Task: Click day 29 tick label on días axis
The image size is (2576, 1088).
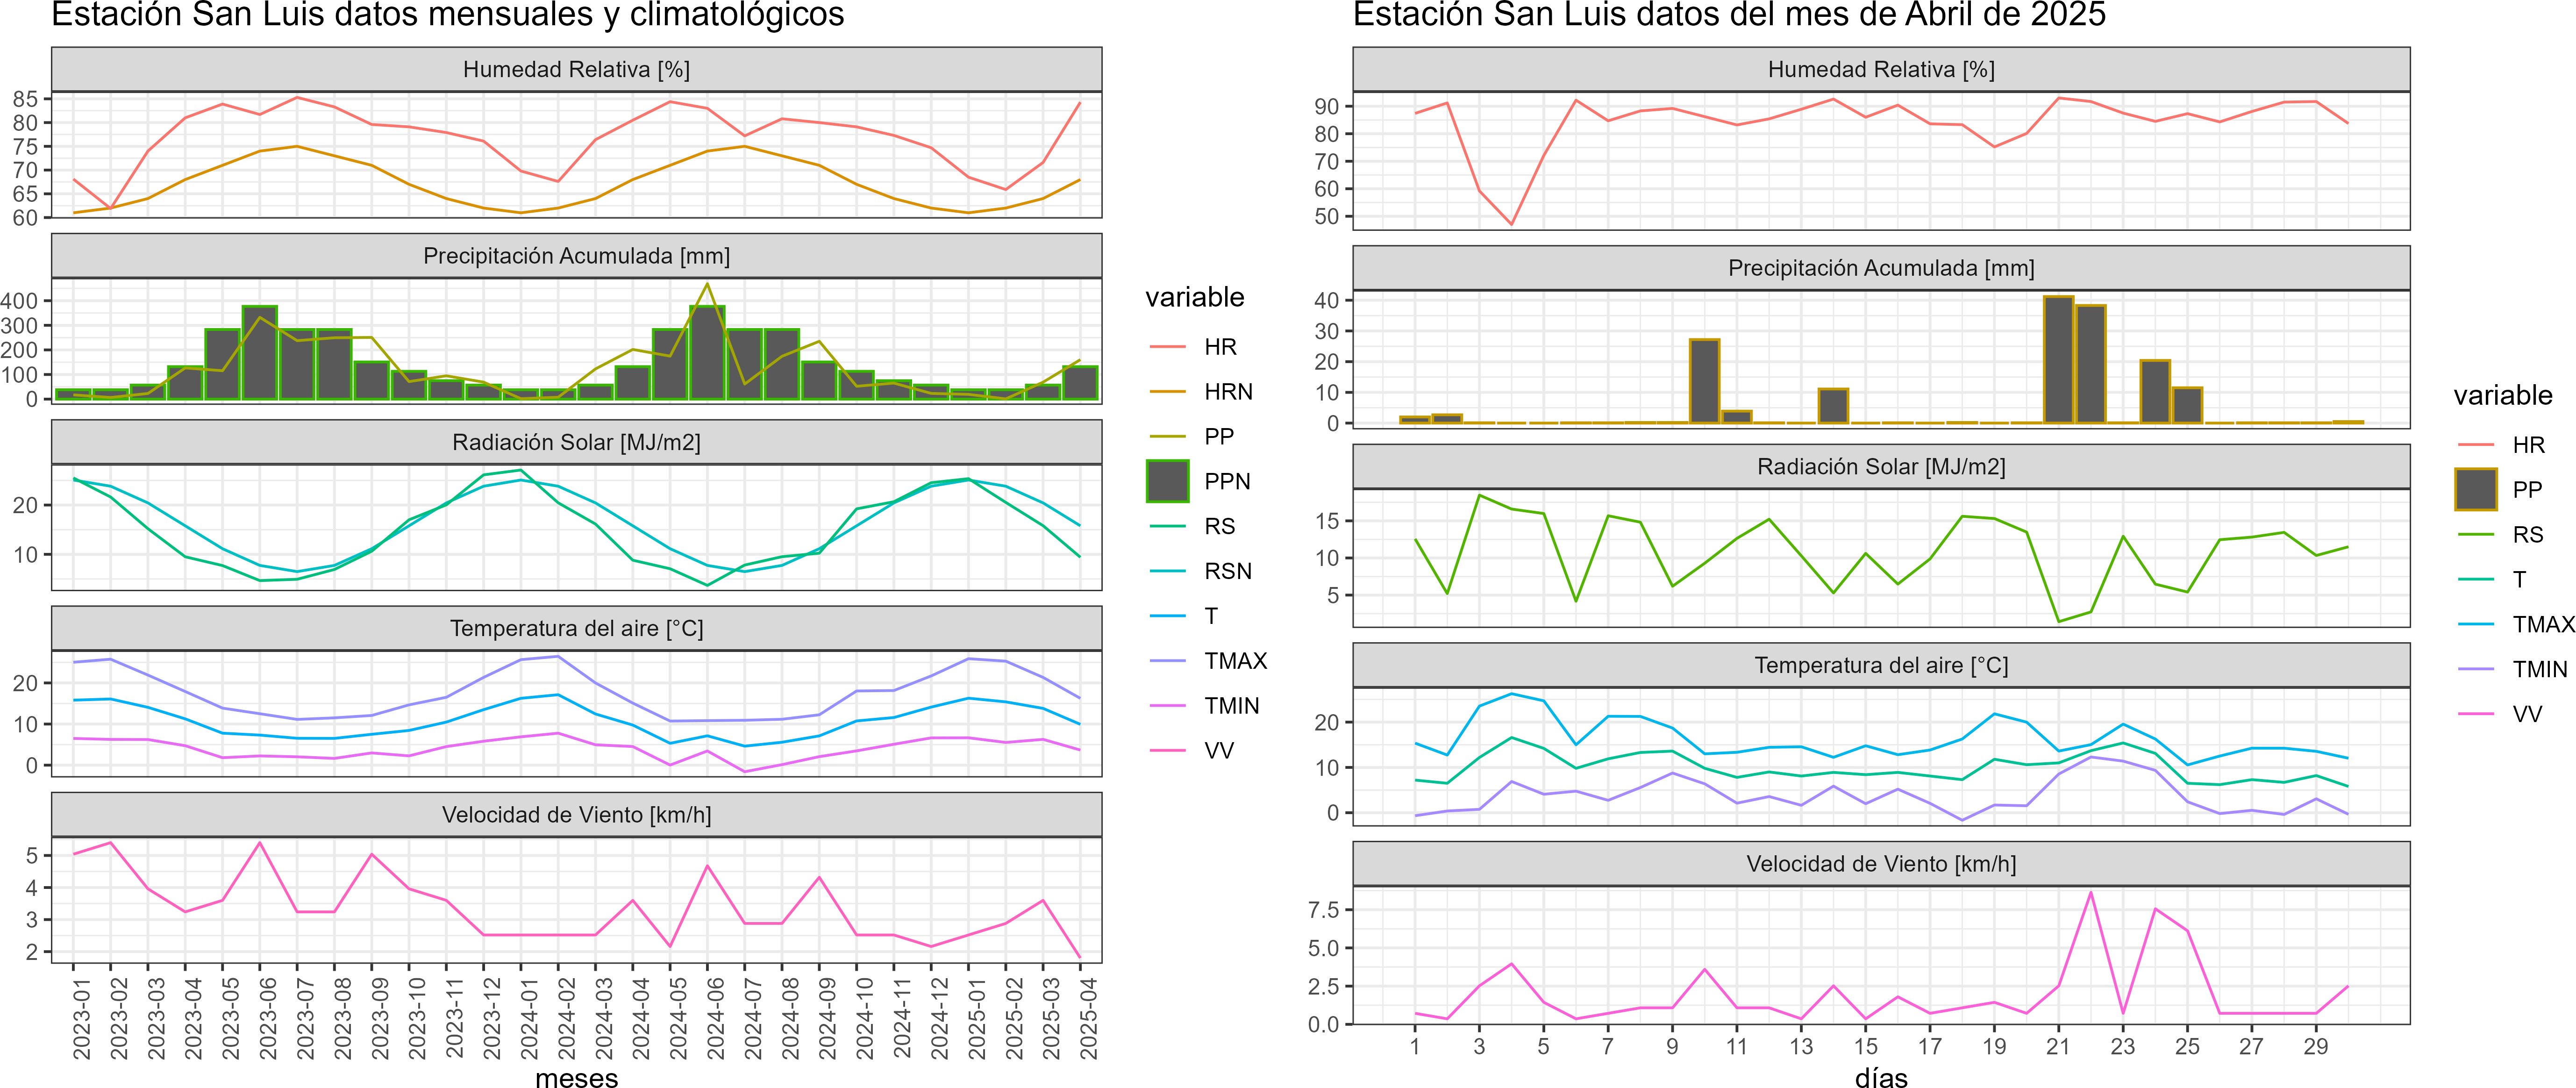Action: click(2316, 1046)
